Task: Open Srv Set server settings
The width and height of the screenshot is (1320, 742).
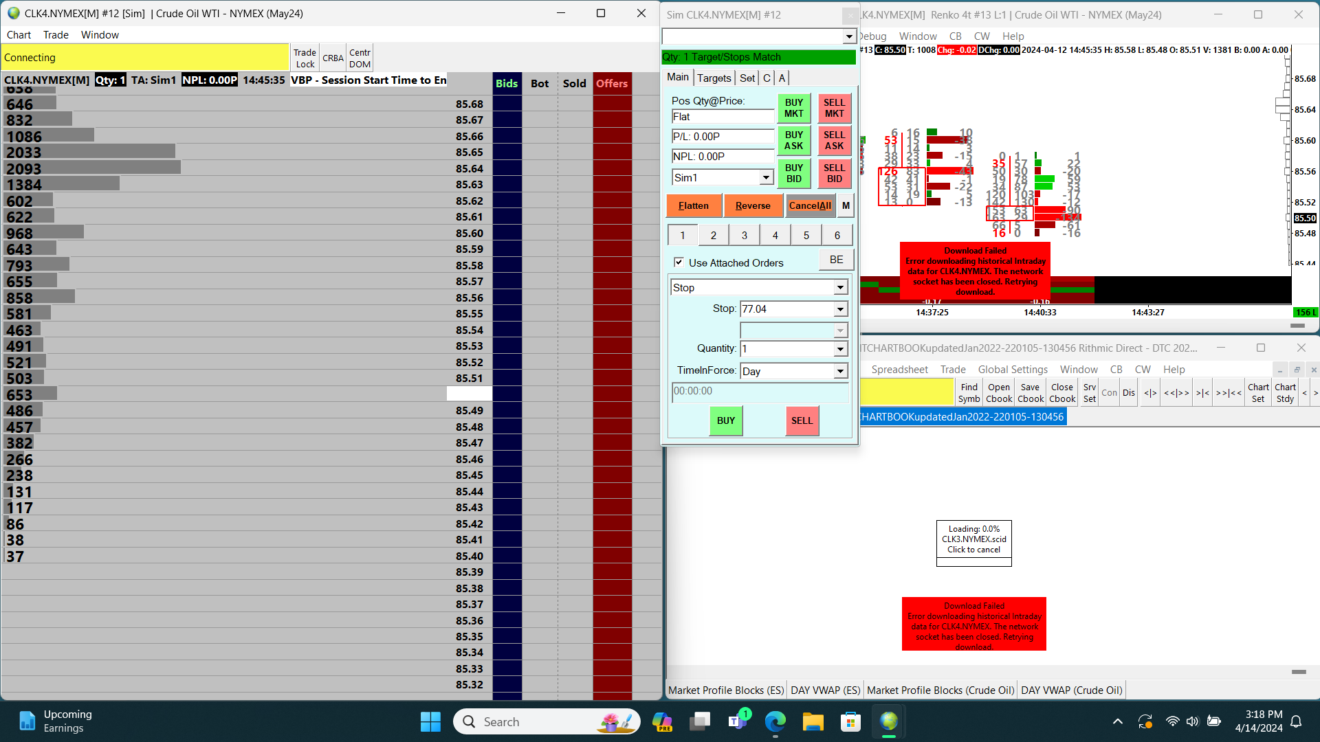Action: (1090, 393)
